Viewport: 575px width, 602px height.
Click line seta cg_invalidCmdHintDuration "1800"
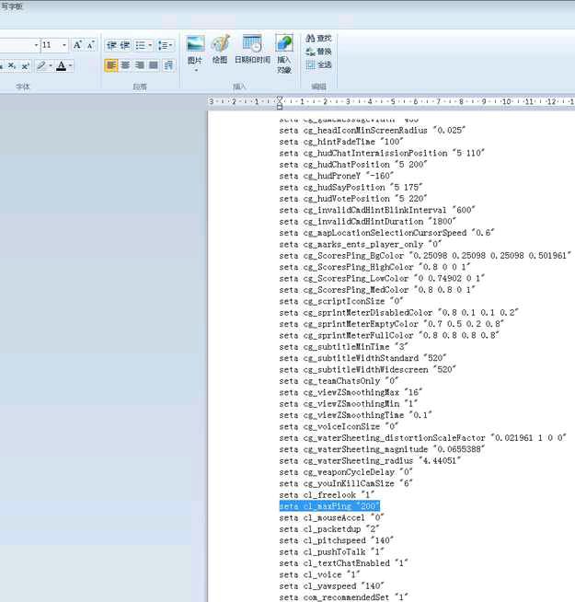[x=367, y=222]
